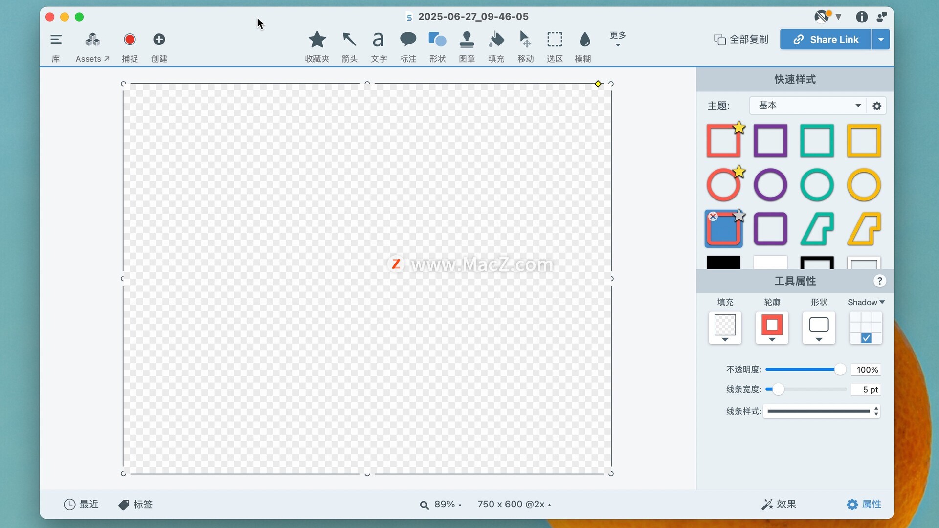Click the user account icon in title bar
Viewport: 939px width, 528px height.
(882, 17)
